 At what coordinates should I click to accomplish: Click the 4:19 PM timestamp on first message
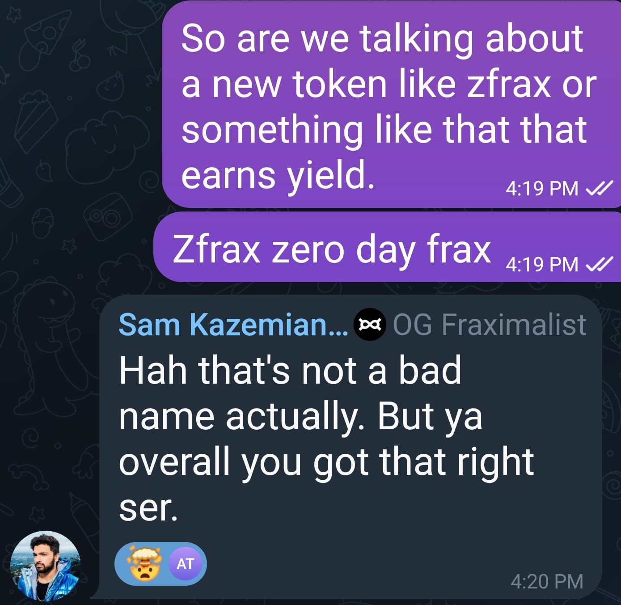coord(542,189)
